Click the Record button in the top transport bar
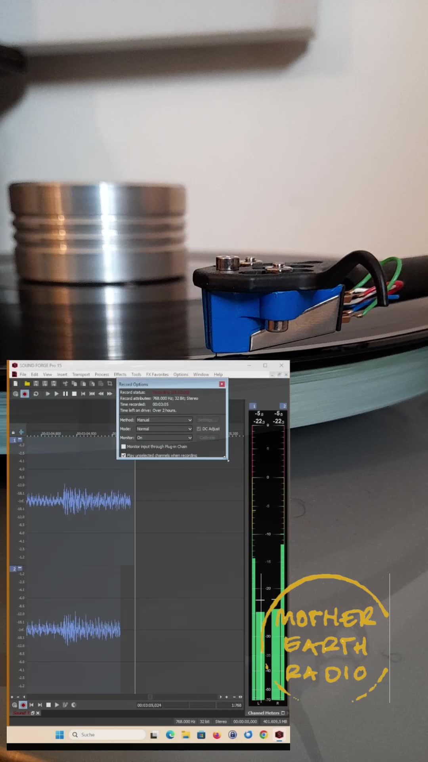Screen dimensions: 428x762 tap(25, 394)
